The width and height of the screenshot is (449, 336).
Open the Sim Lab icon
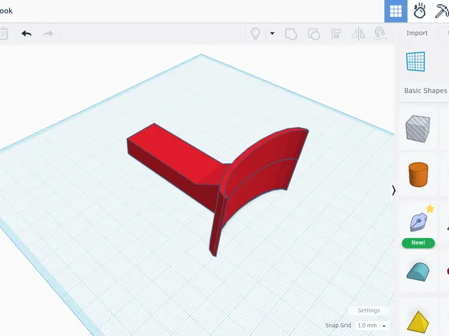click(420, 11)
